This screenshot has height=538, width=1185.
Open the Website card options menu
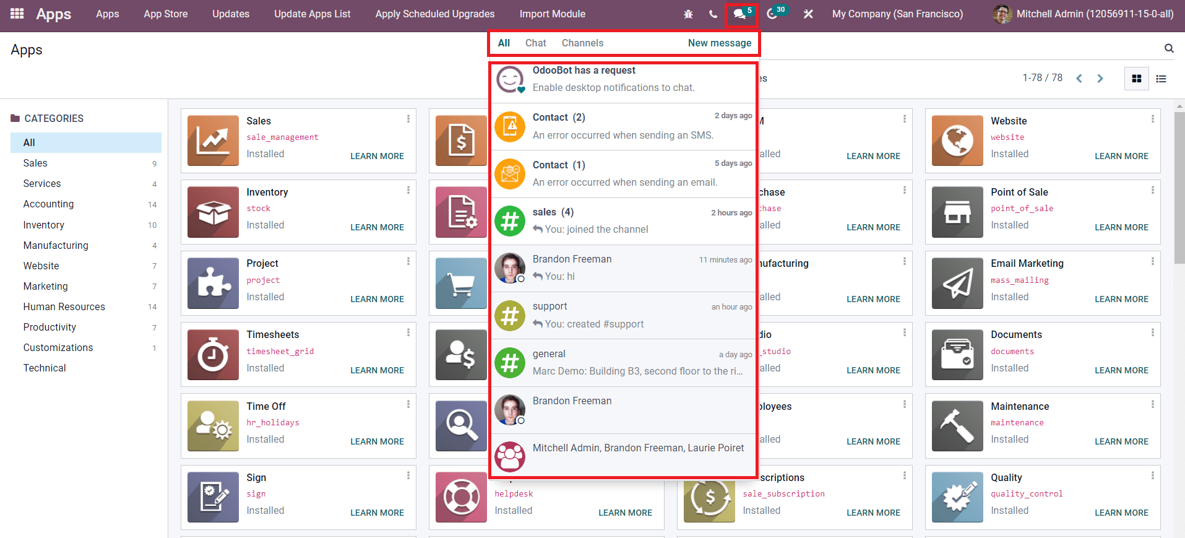tap(1153, 119)
